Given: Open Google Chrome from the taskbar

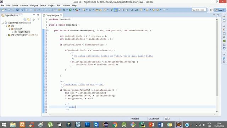Looking at the screenshot, I should pos(115,125).
